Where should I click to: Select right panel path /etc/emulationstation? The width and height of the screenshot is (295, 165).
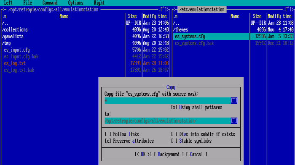(202, 9)
